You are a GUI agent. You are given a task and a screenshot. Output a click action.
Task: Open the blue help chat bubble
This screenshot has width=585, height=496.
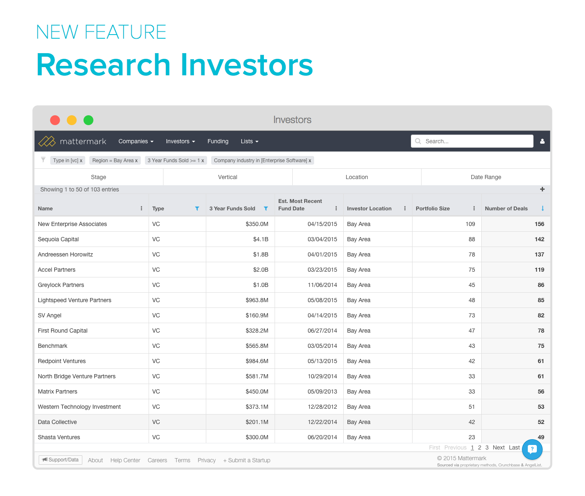tap(532, 449)
